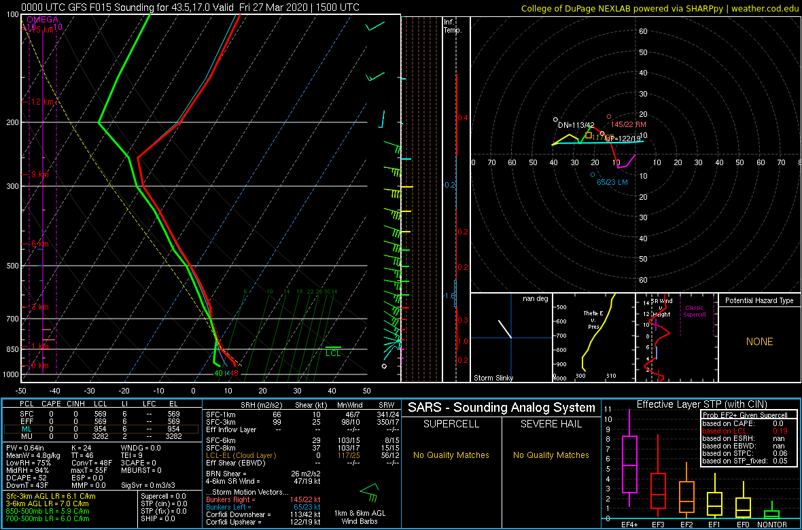Click the OMEGA label at skew-T top
This screenshot has height=530, width=802.
(x=42, y=20)
